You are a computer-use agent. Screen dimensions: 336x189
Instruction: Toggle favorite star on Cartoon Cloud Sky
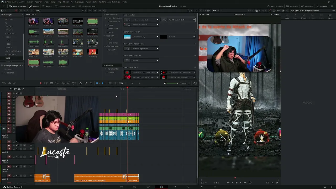click(x=157, y=37)
